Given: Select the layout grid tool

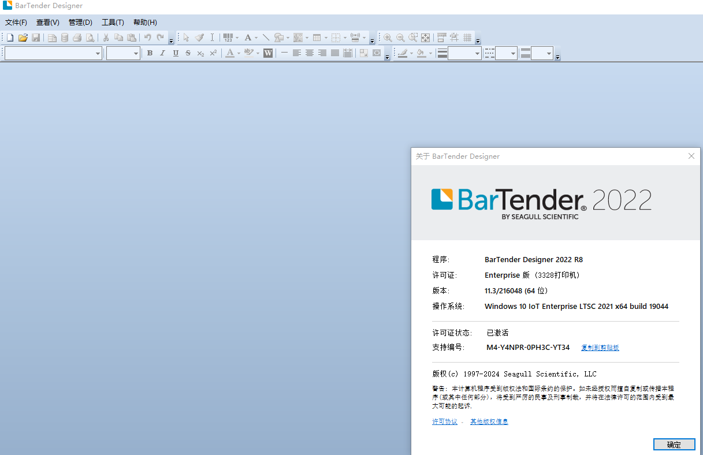Looking at the screenshot, I should click(336, 38).
